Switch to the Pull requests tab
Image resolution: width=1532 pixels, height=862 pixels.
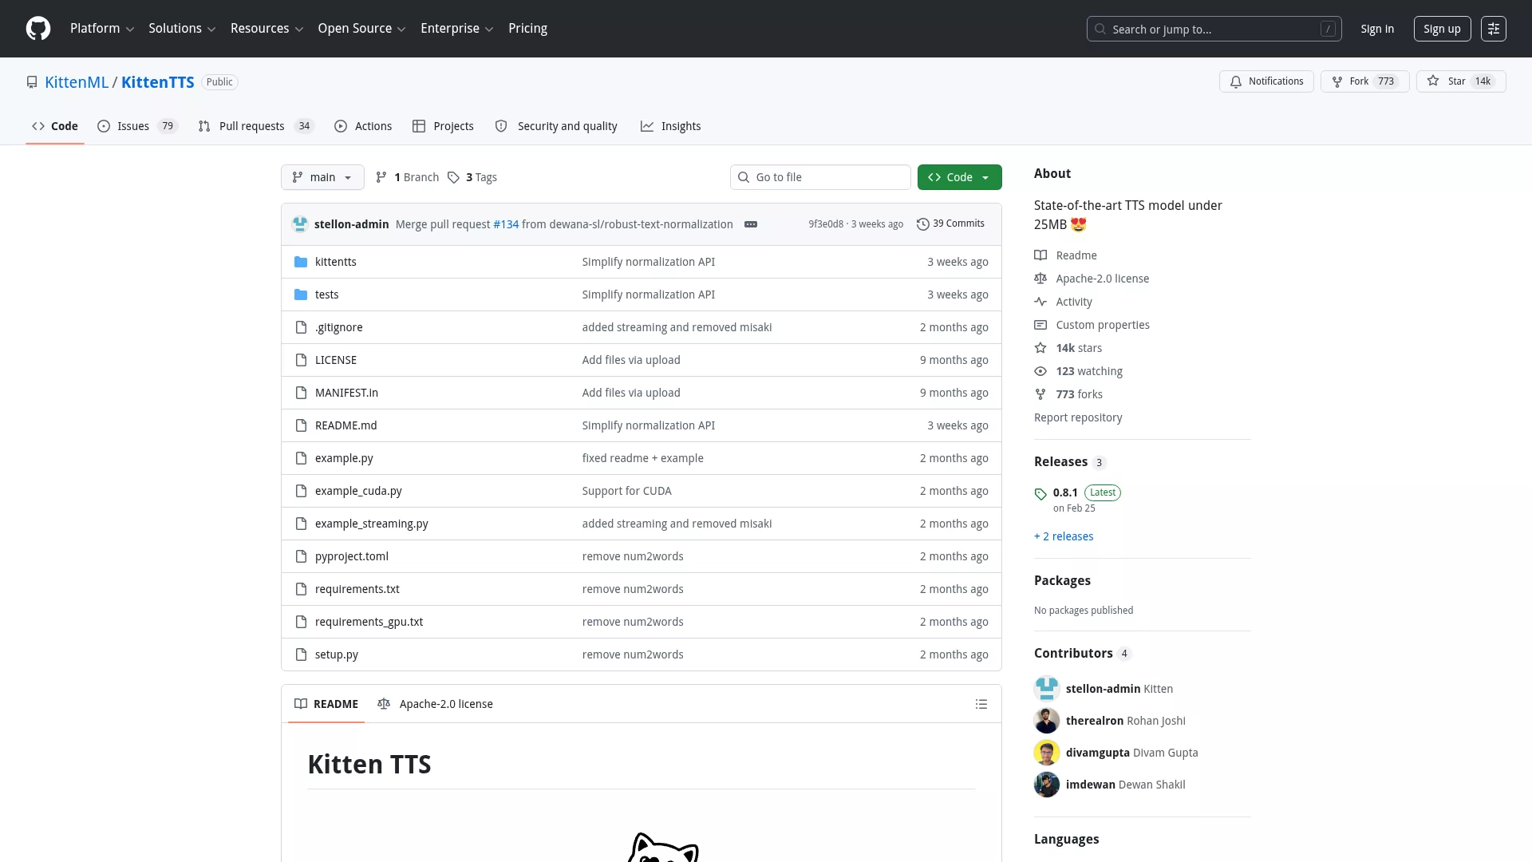pos(256,126)
